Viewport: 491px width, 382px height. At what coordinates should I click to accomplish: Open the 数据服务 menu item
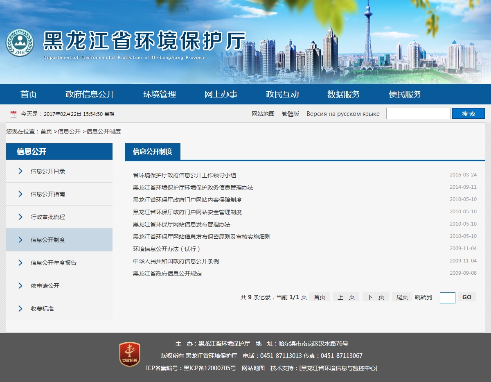(x=343, y=95)
